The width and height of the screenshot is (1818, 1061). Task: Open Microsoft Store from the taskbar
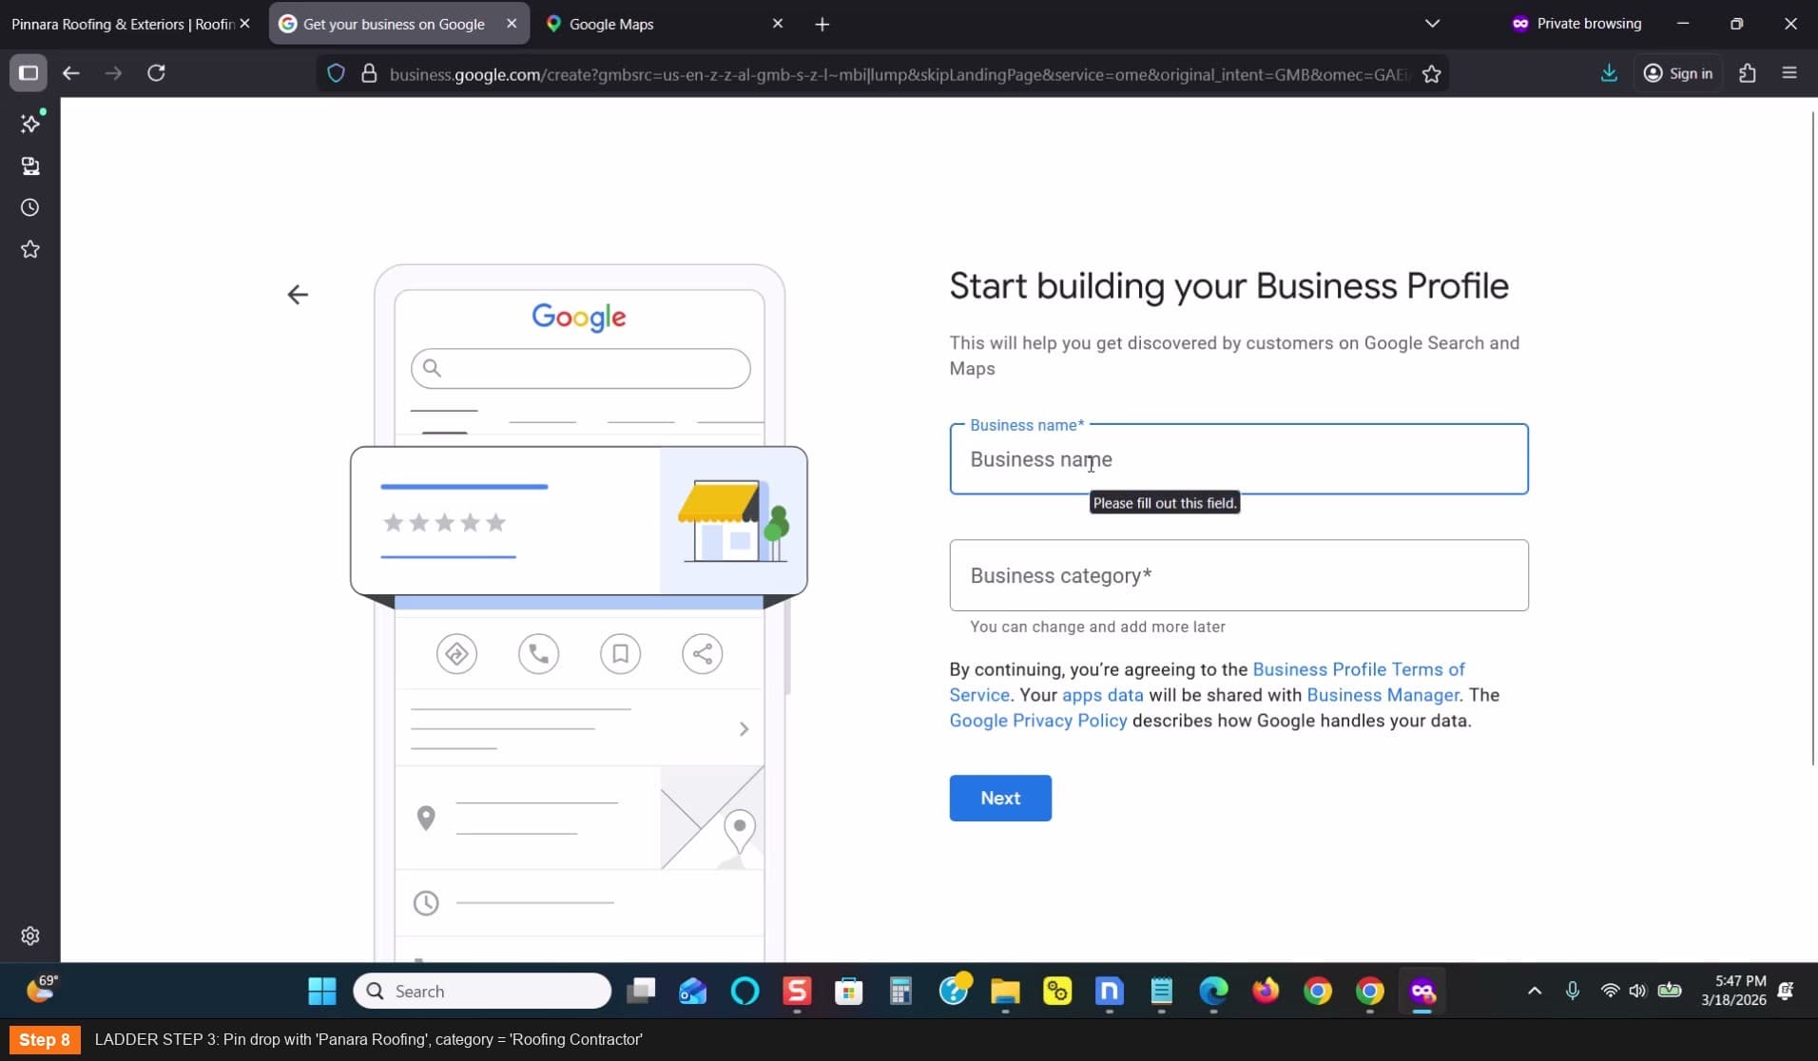[848, 992]
